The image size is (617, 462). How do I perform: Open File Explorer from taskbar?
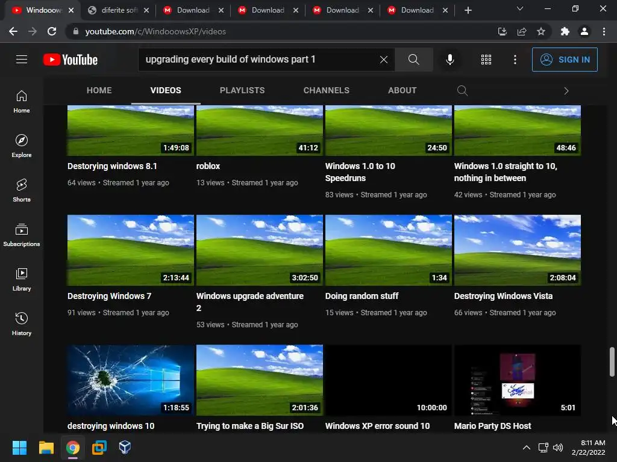(x=46, y=448)
